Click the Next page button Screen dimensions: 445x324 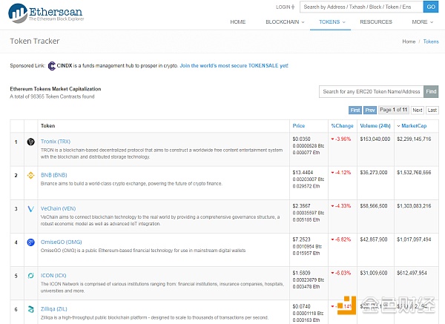[x=418, y=110]
